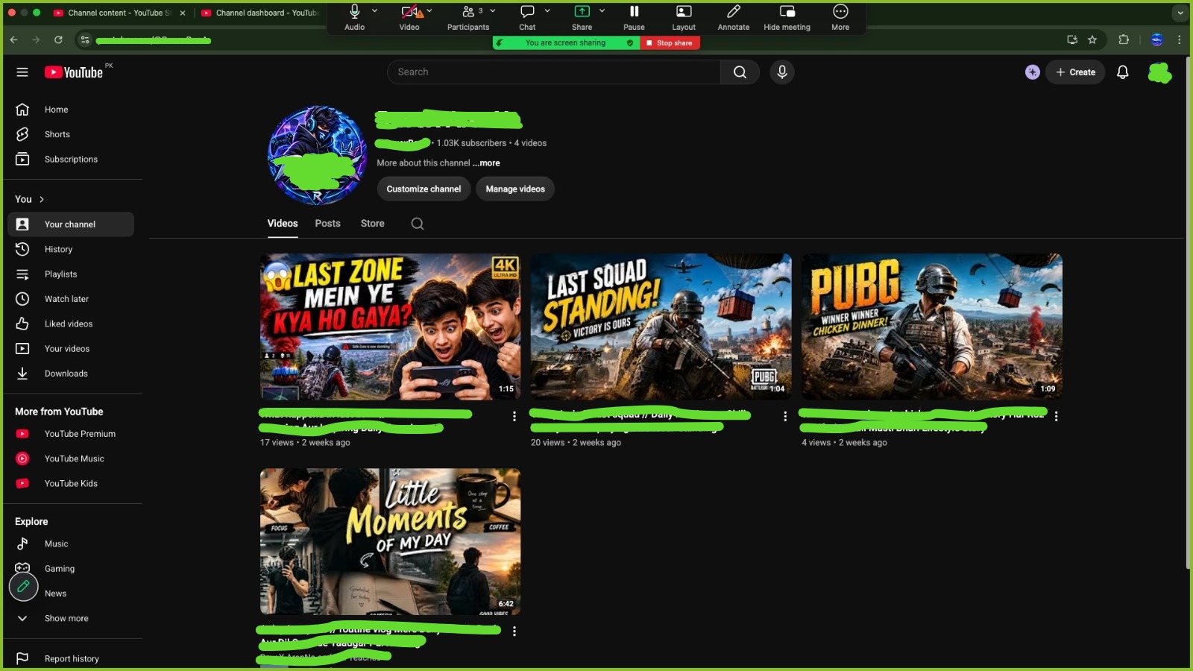The width and height of the screenshot is (1193, 671).
Task: Click Stop share button
Action: click(670, 43)
